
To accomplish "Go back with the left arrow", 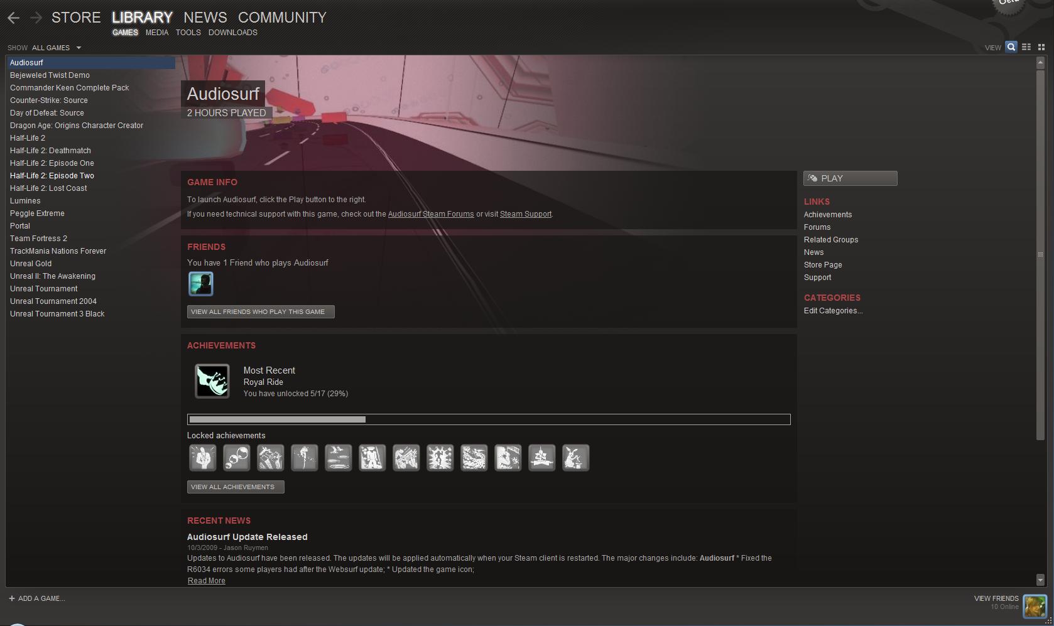I will [14, 18].
